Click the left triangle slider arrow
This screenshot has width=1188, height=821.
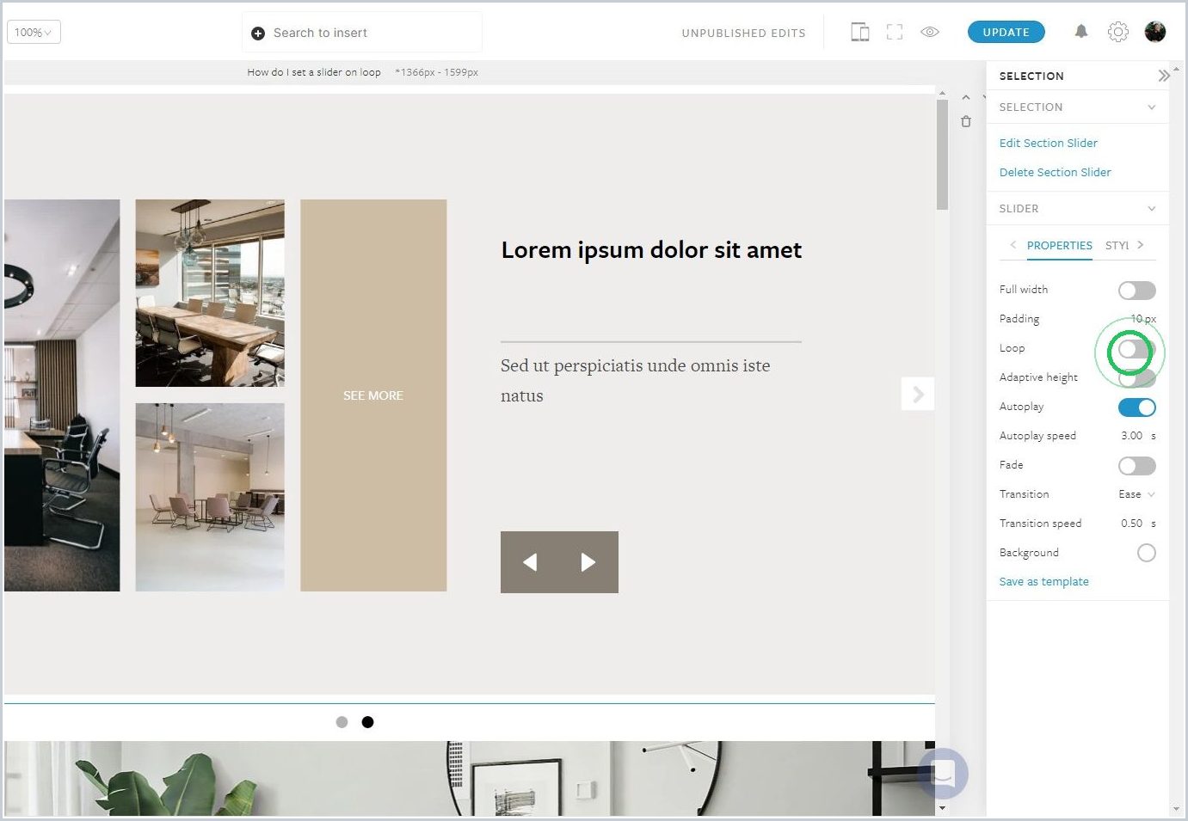[x=530, y=562]
